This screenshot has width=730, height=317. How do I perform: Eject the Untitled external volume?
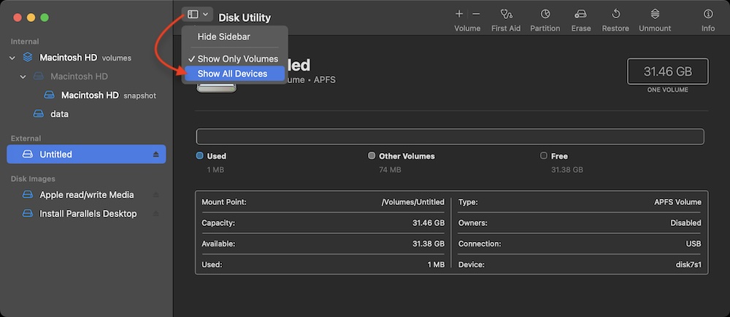155,154
